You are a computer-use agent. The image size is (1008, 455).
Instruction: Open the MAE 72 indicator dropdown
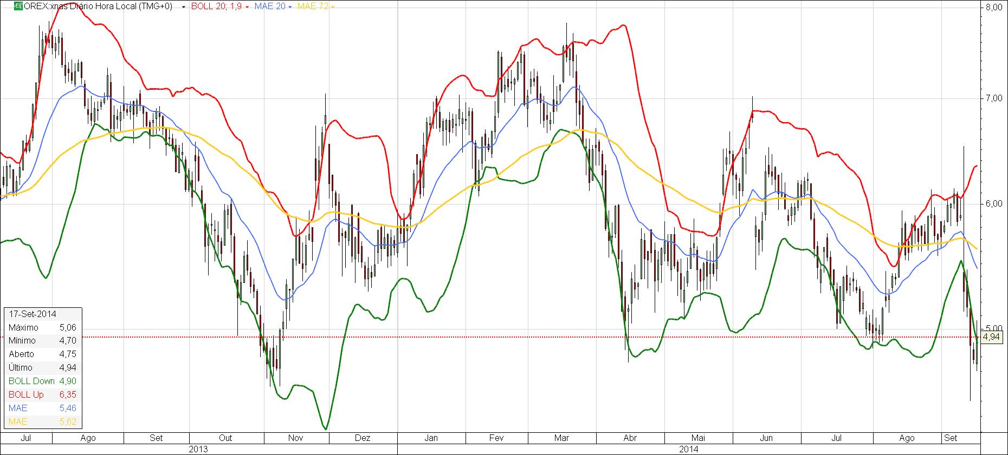[332, 8]
